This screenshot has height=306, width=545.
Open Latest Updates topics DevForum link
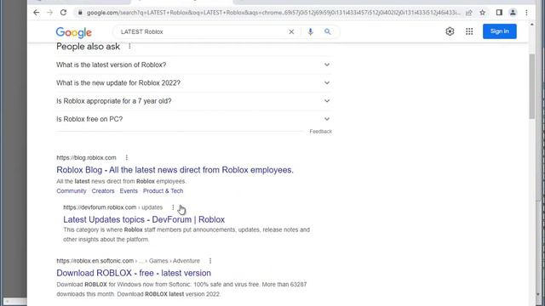144,219
